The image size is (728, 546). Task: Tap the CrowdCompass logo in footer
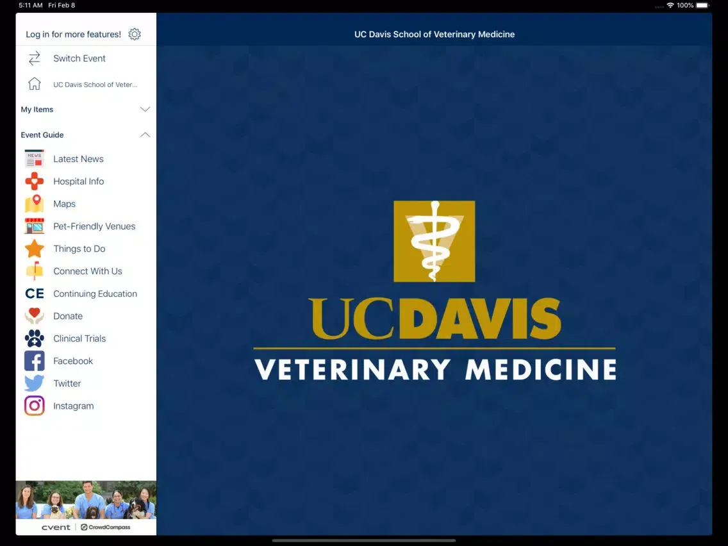[105, 527]
